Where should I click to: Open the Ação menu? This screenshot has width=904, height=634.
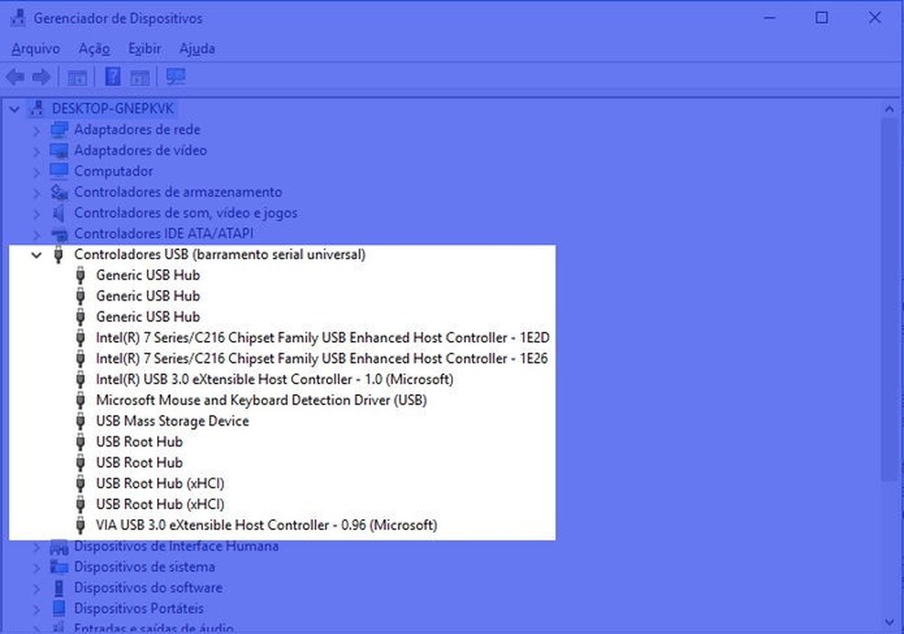(94, 49)
